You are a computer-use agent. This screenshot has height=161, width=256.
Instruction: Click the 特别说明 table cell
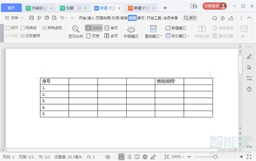[x=169, y=81]
